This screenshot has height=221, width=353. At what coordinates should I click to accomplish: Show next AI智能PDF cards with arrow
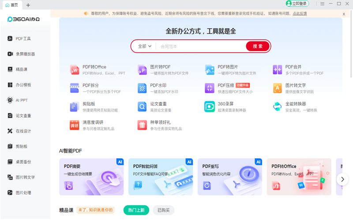pyautogui.click(x=342, y=179)
